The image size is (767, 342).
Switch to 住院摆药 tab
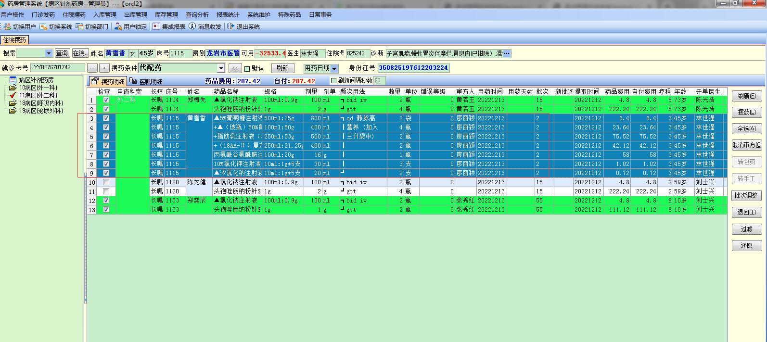(14, 40)
